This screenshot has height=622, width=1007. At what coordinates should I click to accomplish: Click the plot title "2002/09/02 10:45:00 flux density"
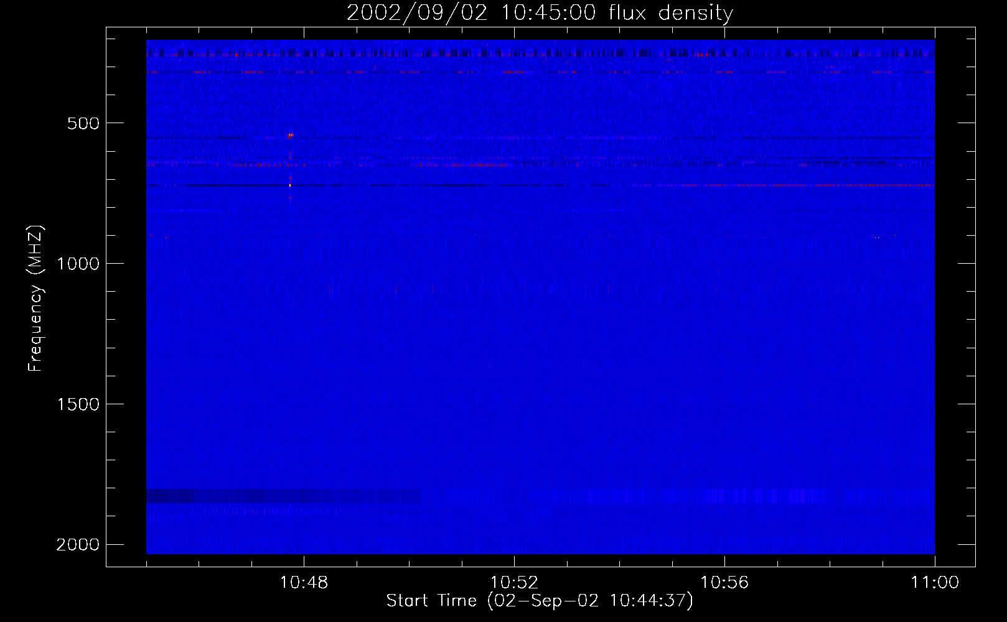(540, 12)
